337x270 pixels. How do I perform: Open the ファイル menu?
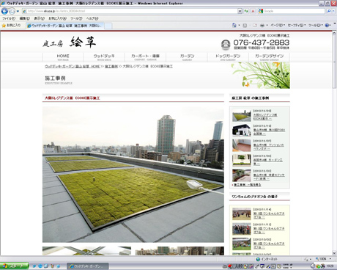pyautogui.click(x=9, y=18)
